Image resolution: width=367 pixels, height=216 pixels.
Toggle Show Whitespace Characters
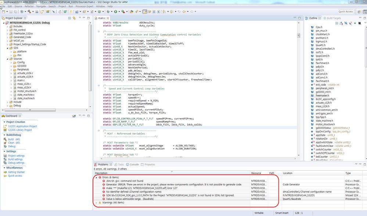tap(159, 11)
